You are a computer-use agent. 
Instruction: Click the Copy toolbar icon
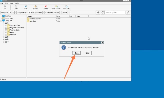[16, 7]
